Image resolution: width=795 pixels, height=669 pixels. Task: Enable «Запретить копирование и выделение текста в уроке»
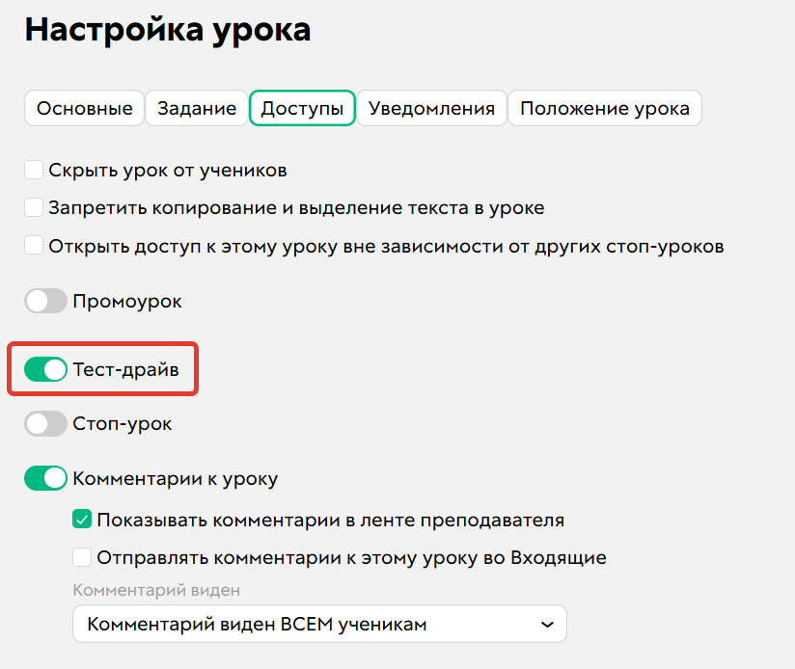[x=34, y=207]
